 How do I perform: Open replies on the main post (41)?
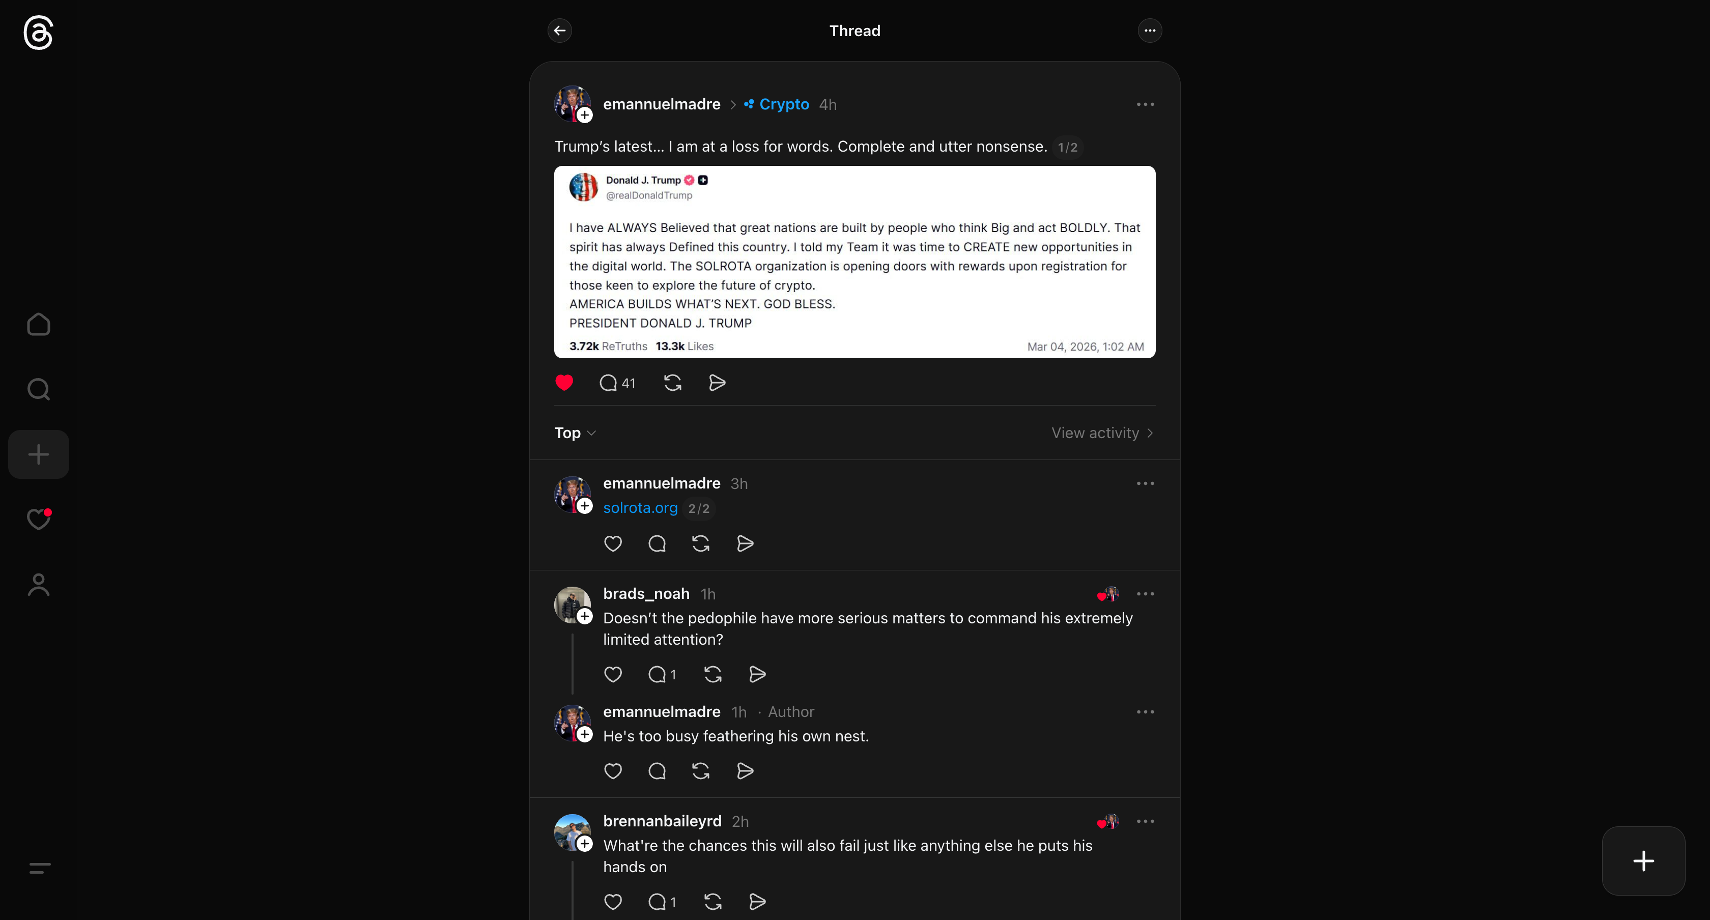click(x=617, y=383)
